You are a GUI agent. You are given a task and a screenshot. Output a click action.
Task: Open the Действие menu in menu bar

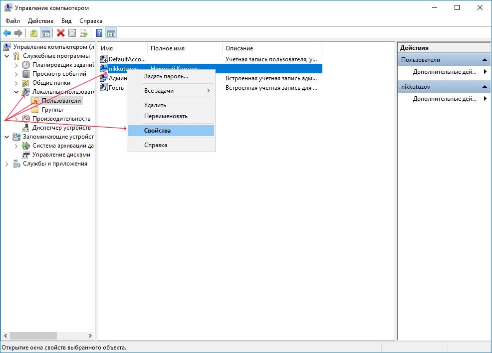[x=40, y=21]
